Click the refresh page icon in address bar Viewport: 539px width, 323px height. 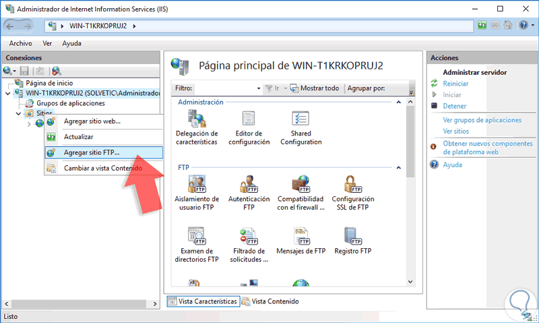[x=482, y=25]
